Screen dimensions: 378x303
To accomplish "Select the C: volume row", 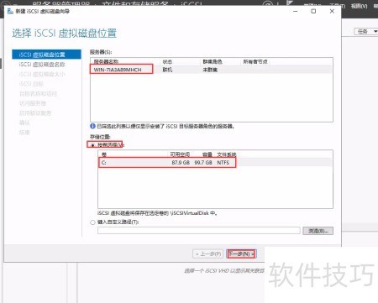I will pyautogui.click(x=215, y=162).
